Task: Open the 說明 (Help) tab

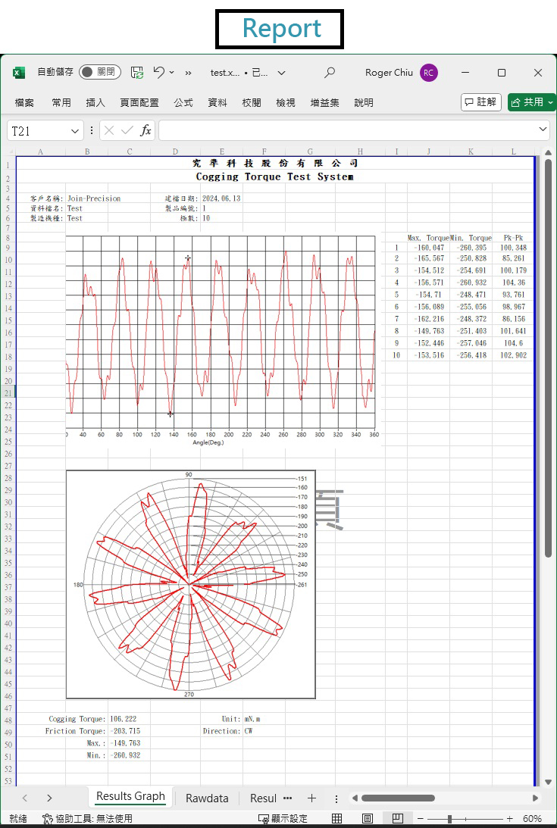Action: (x=364, y=102)
